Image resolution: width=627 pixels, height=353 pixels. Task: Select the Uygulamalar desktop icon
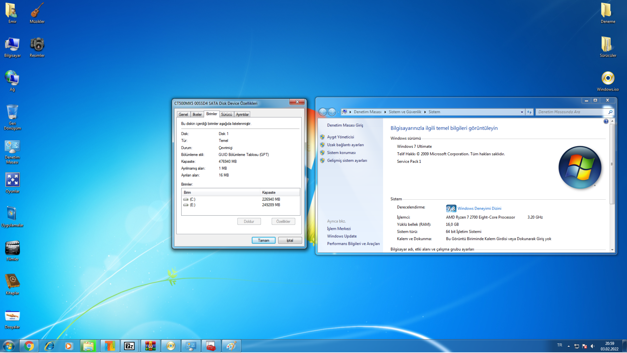click(12, 217)
